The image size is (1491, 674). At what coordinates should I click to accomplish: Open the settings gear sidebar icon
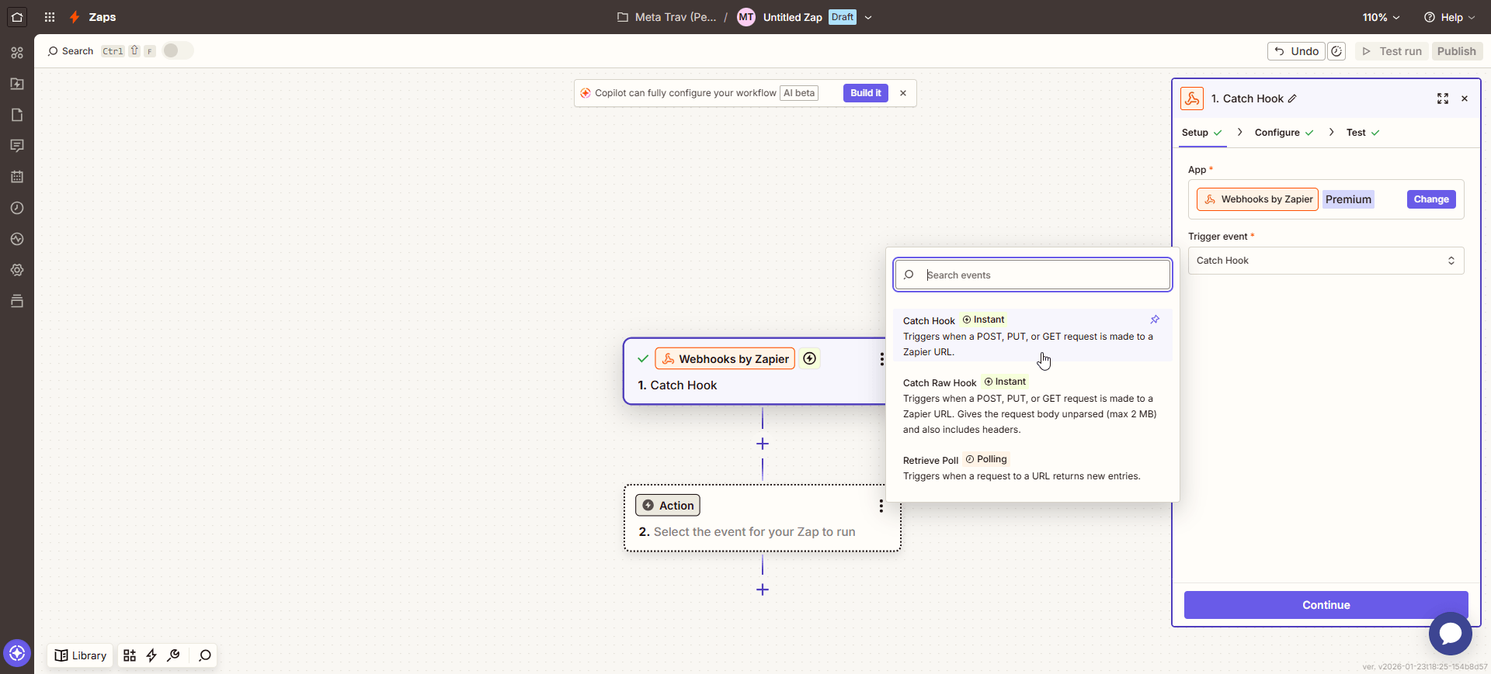(x=17, y=270)
